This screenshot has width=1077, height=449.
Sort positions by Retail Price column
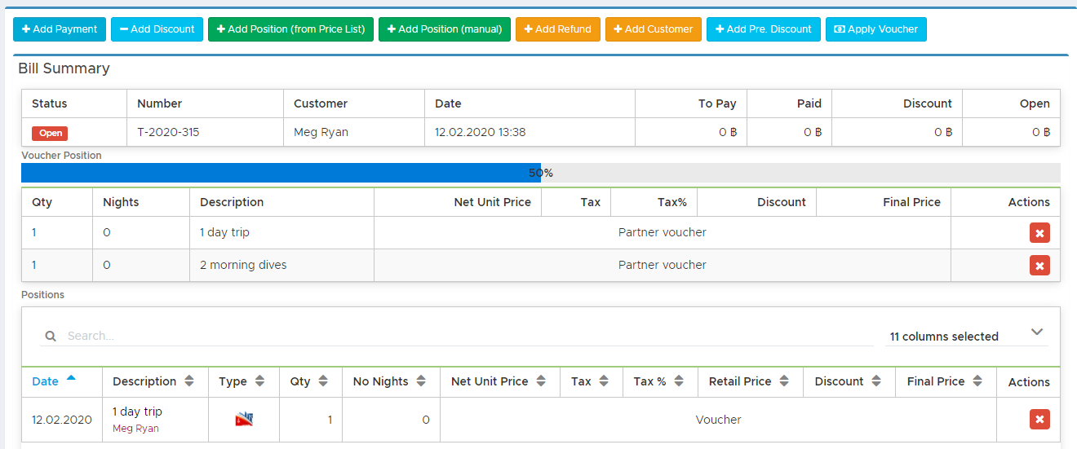point(749,381)
